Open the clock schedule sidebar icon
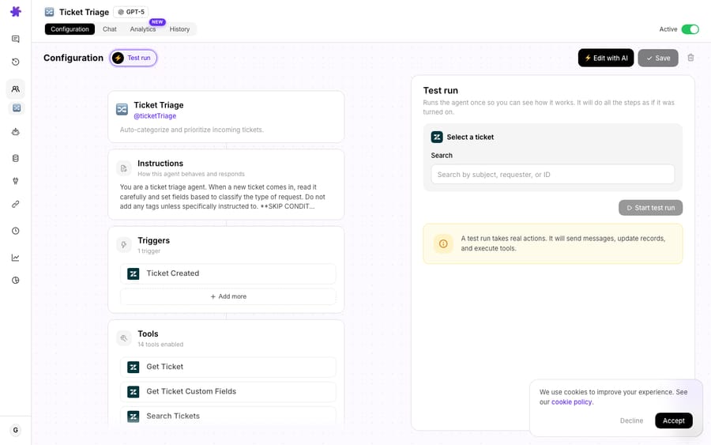Viewport: 711px width, 445px height. pos(16,231)
